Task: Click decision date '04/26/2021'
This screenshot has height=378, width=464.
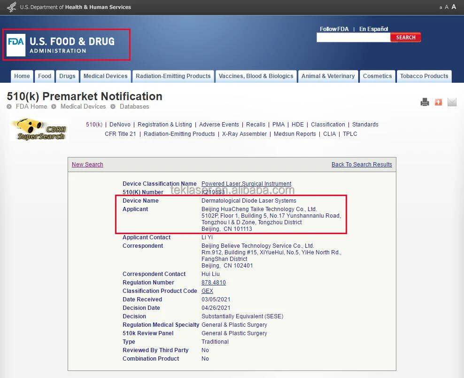Action: click(216, 308)
